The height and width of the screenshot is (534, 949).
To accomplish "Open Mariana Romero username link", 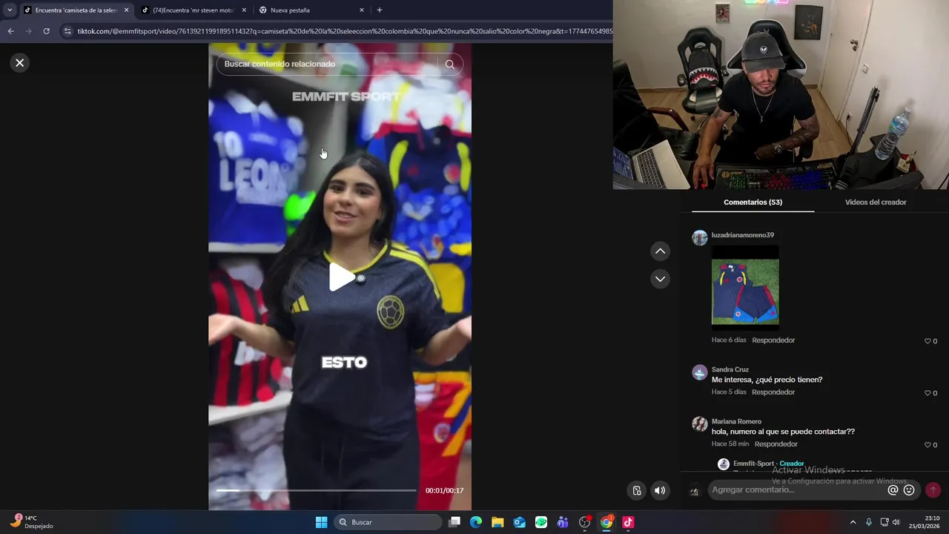I will coord(736,421).
